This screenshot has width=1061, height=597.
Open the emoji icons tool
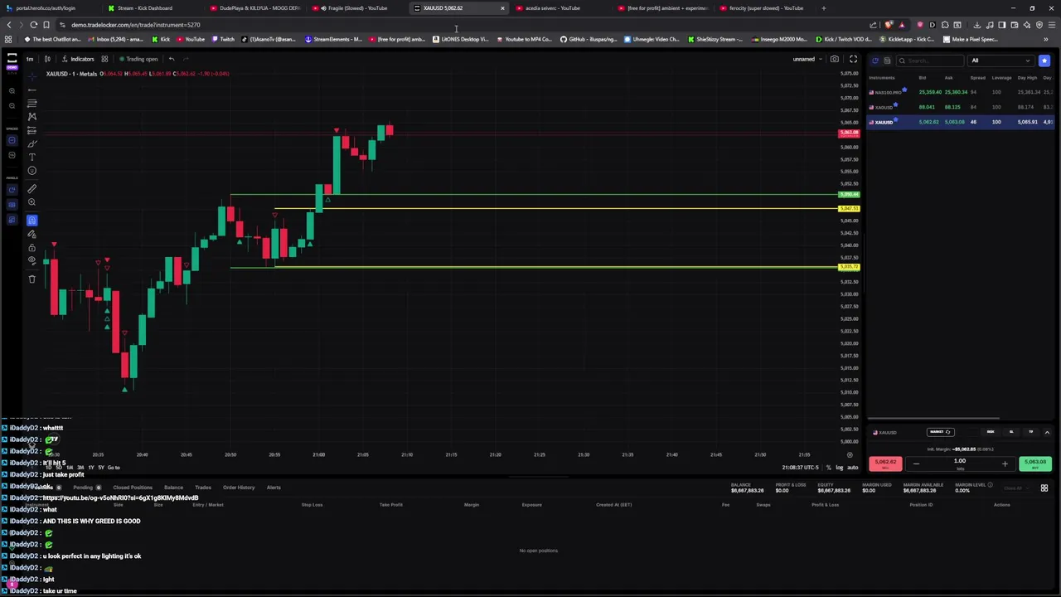click(x=31, y=171)
